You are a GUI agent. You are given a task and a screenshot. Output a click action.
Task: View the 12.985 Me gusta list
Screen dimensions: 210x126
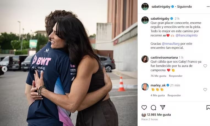click(x=159, y=115)
